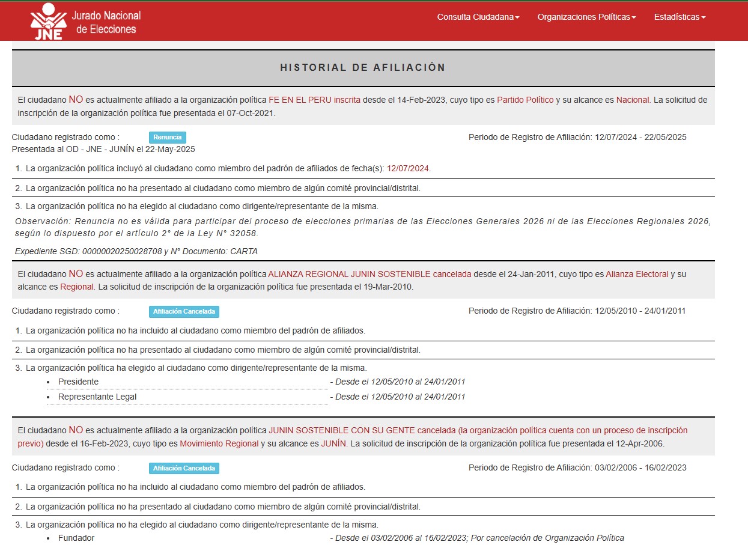The height and width of the screenshot is (545, 748).
Task: Open the Consulta Ciudadana dropdown menu
Action: click(478, 17)
